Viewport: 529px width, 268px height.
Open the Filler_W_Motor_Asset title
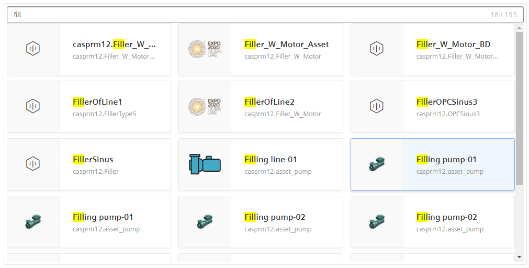[286, 44]
